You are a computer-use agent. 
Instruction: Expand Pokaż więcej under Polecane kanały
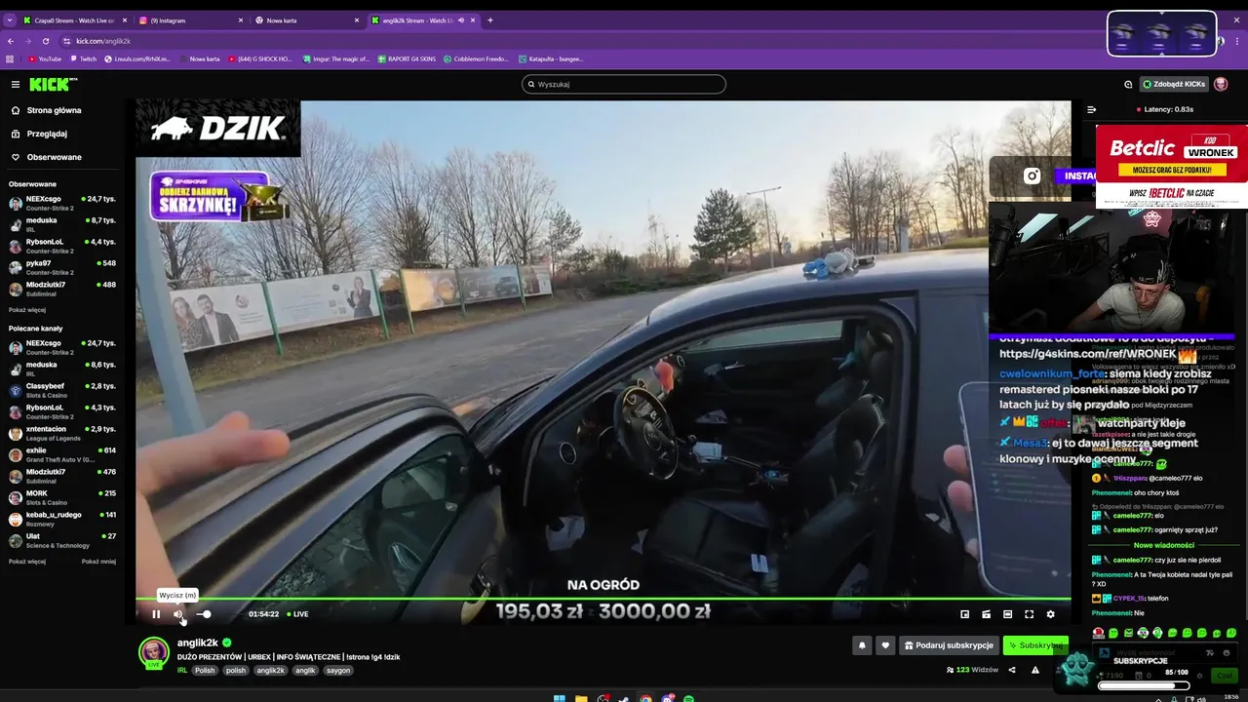(x=27, y=562)
